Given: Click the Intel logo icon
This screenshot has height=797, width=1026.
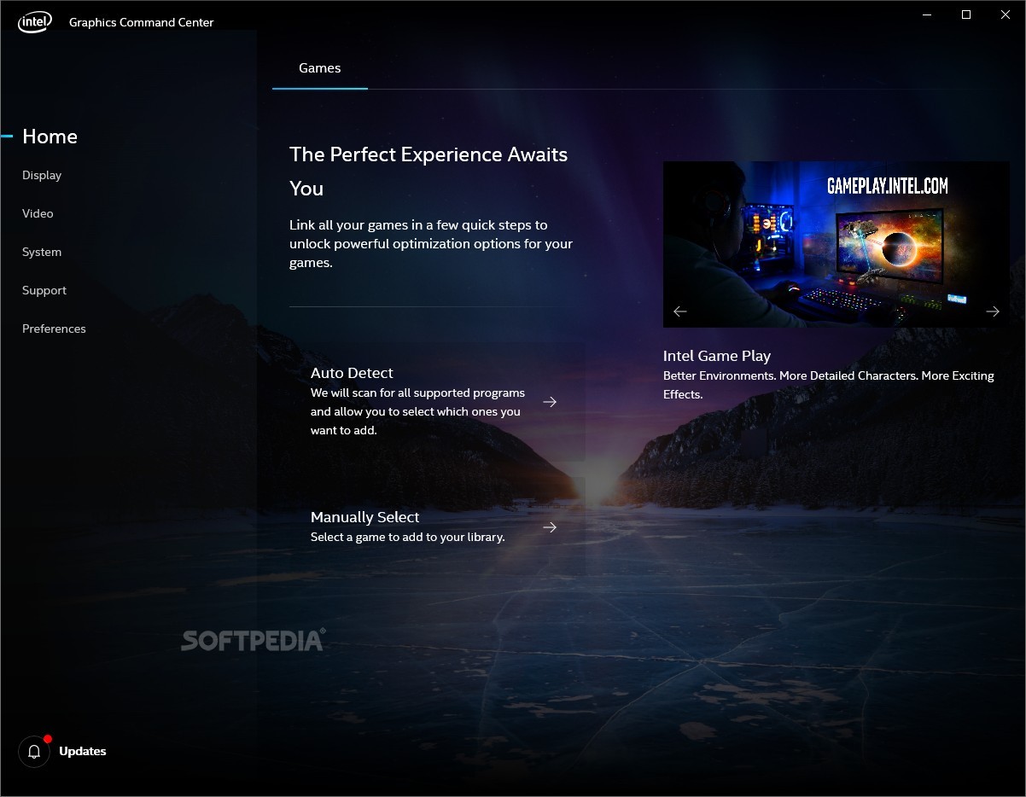Looking at the screenshot, I should [34, 22].
